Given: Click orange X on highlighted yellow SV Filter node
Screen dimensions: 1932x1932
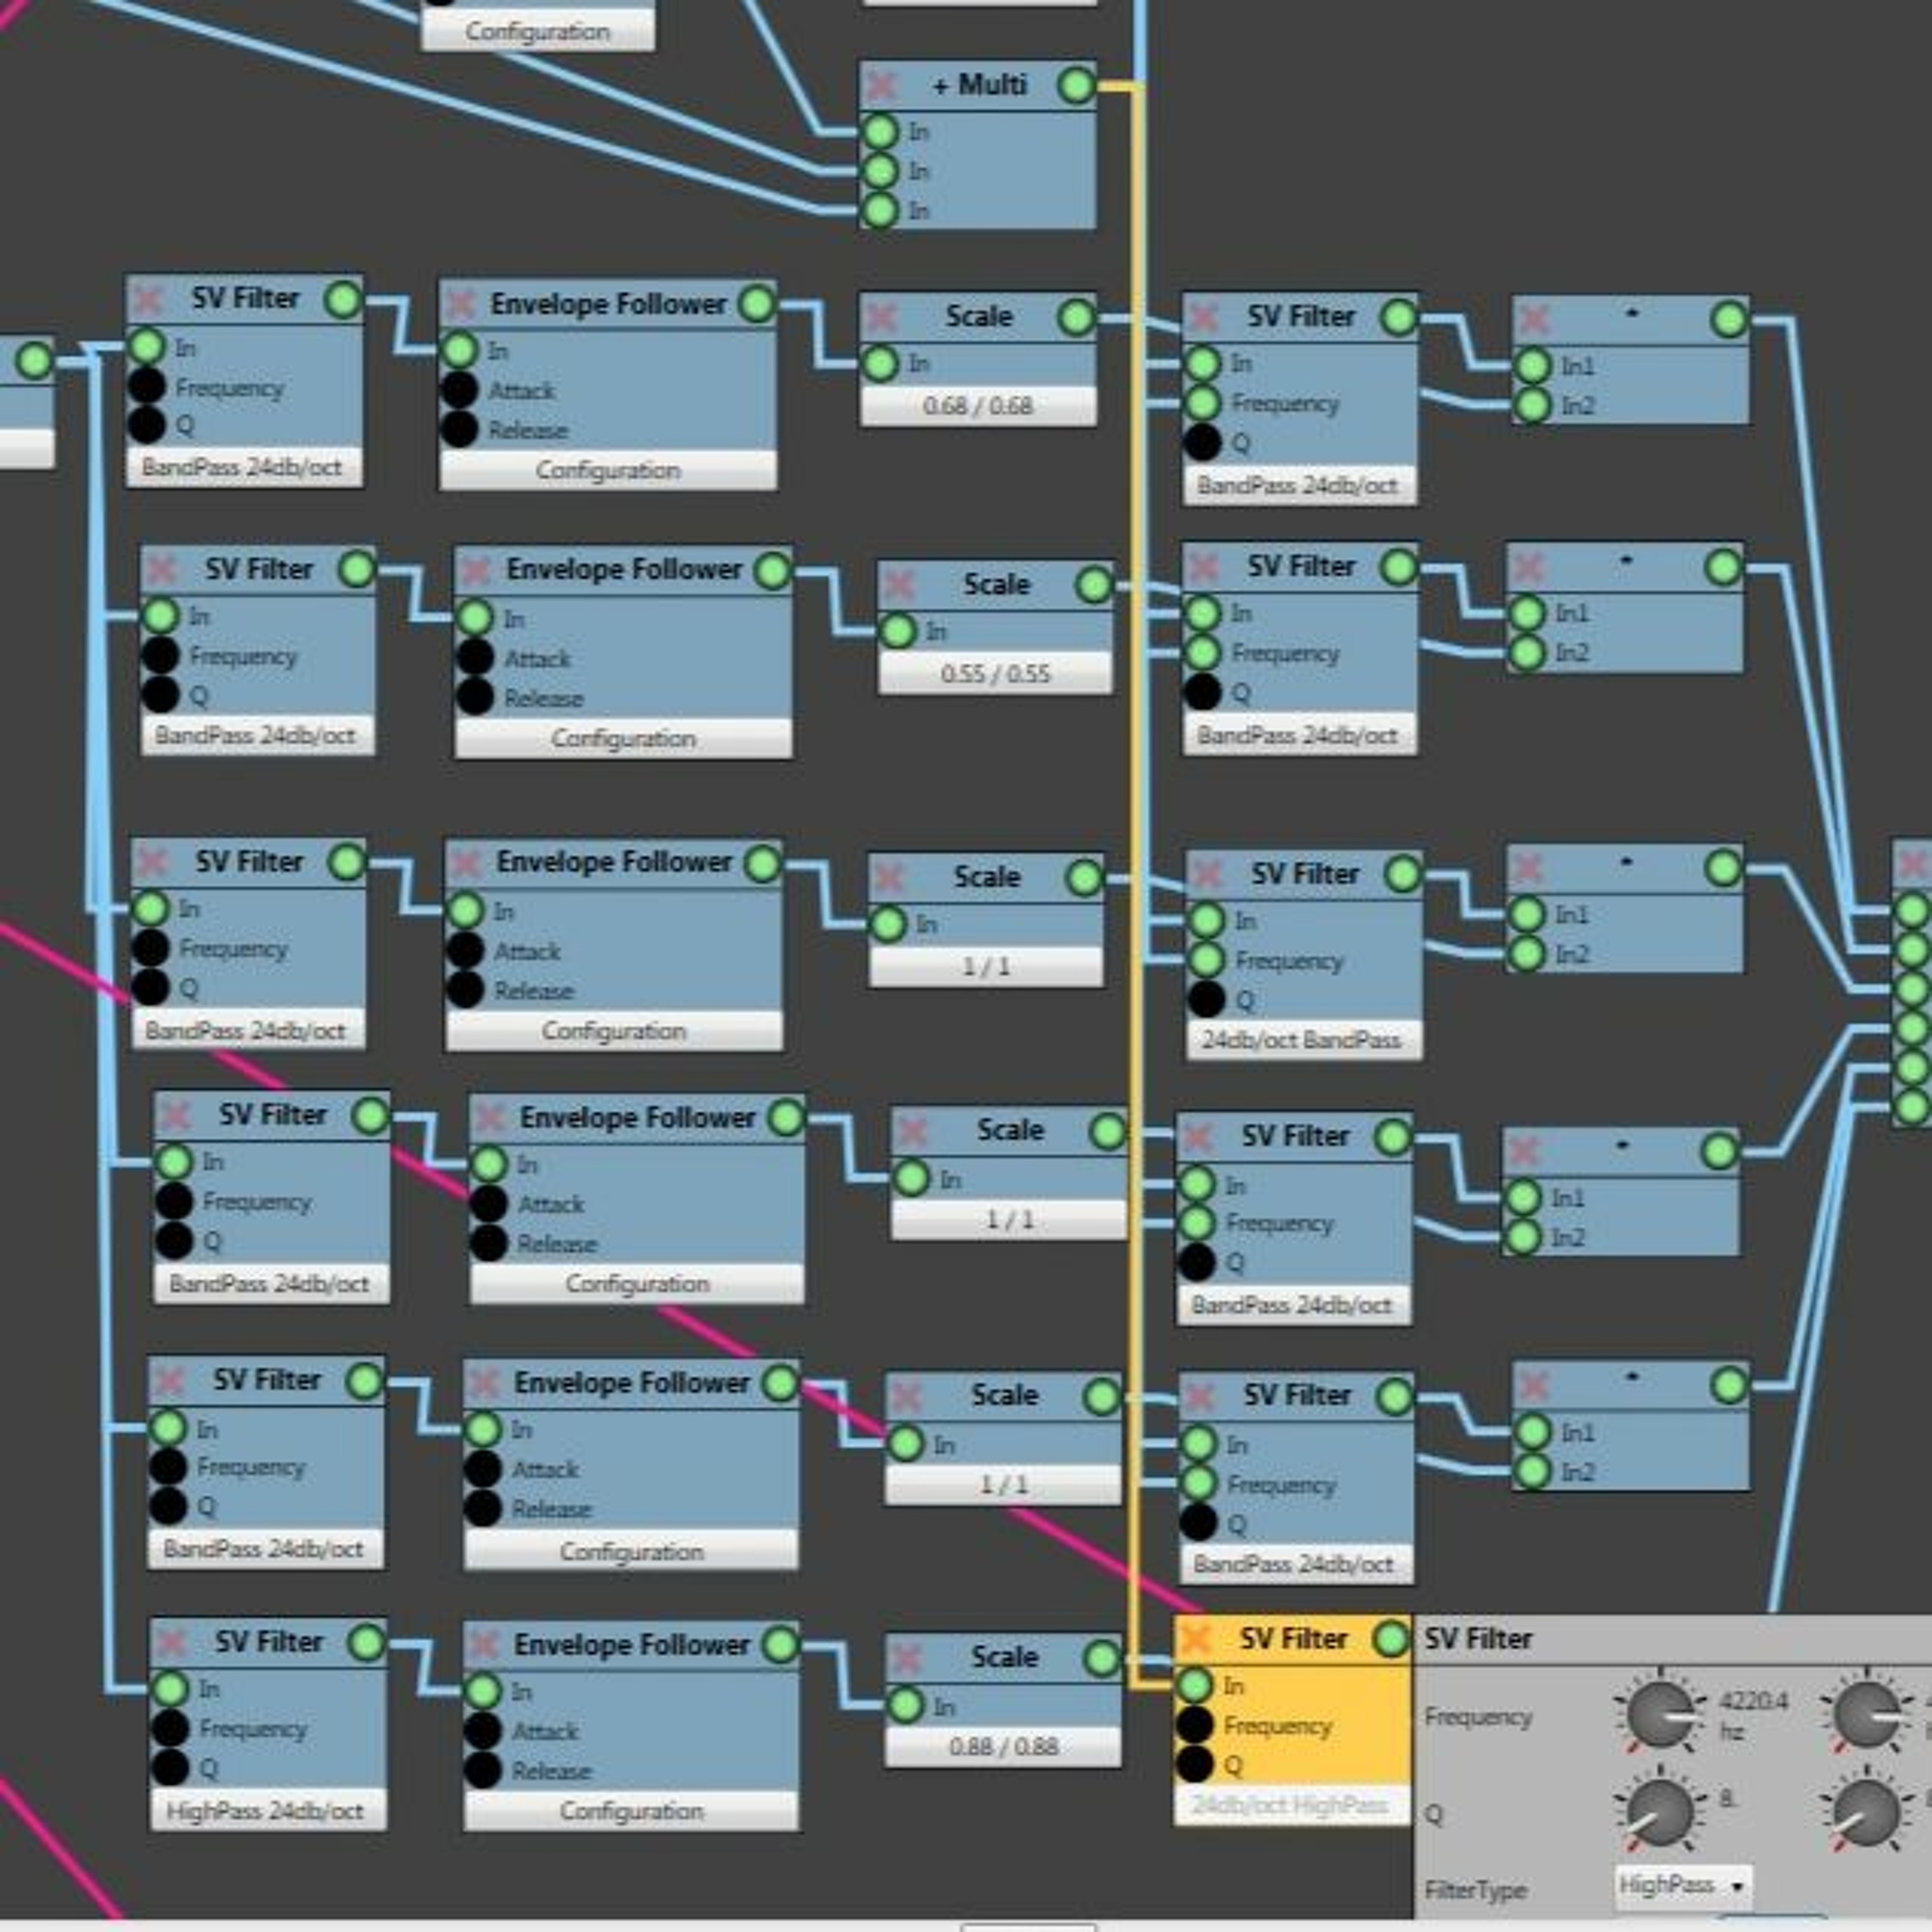Looking at the screenshot, I should tap(1196, 1639).
